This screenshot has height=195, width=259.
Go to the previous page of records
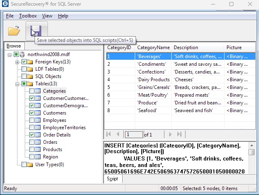[x=118, y=134]
